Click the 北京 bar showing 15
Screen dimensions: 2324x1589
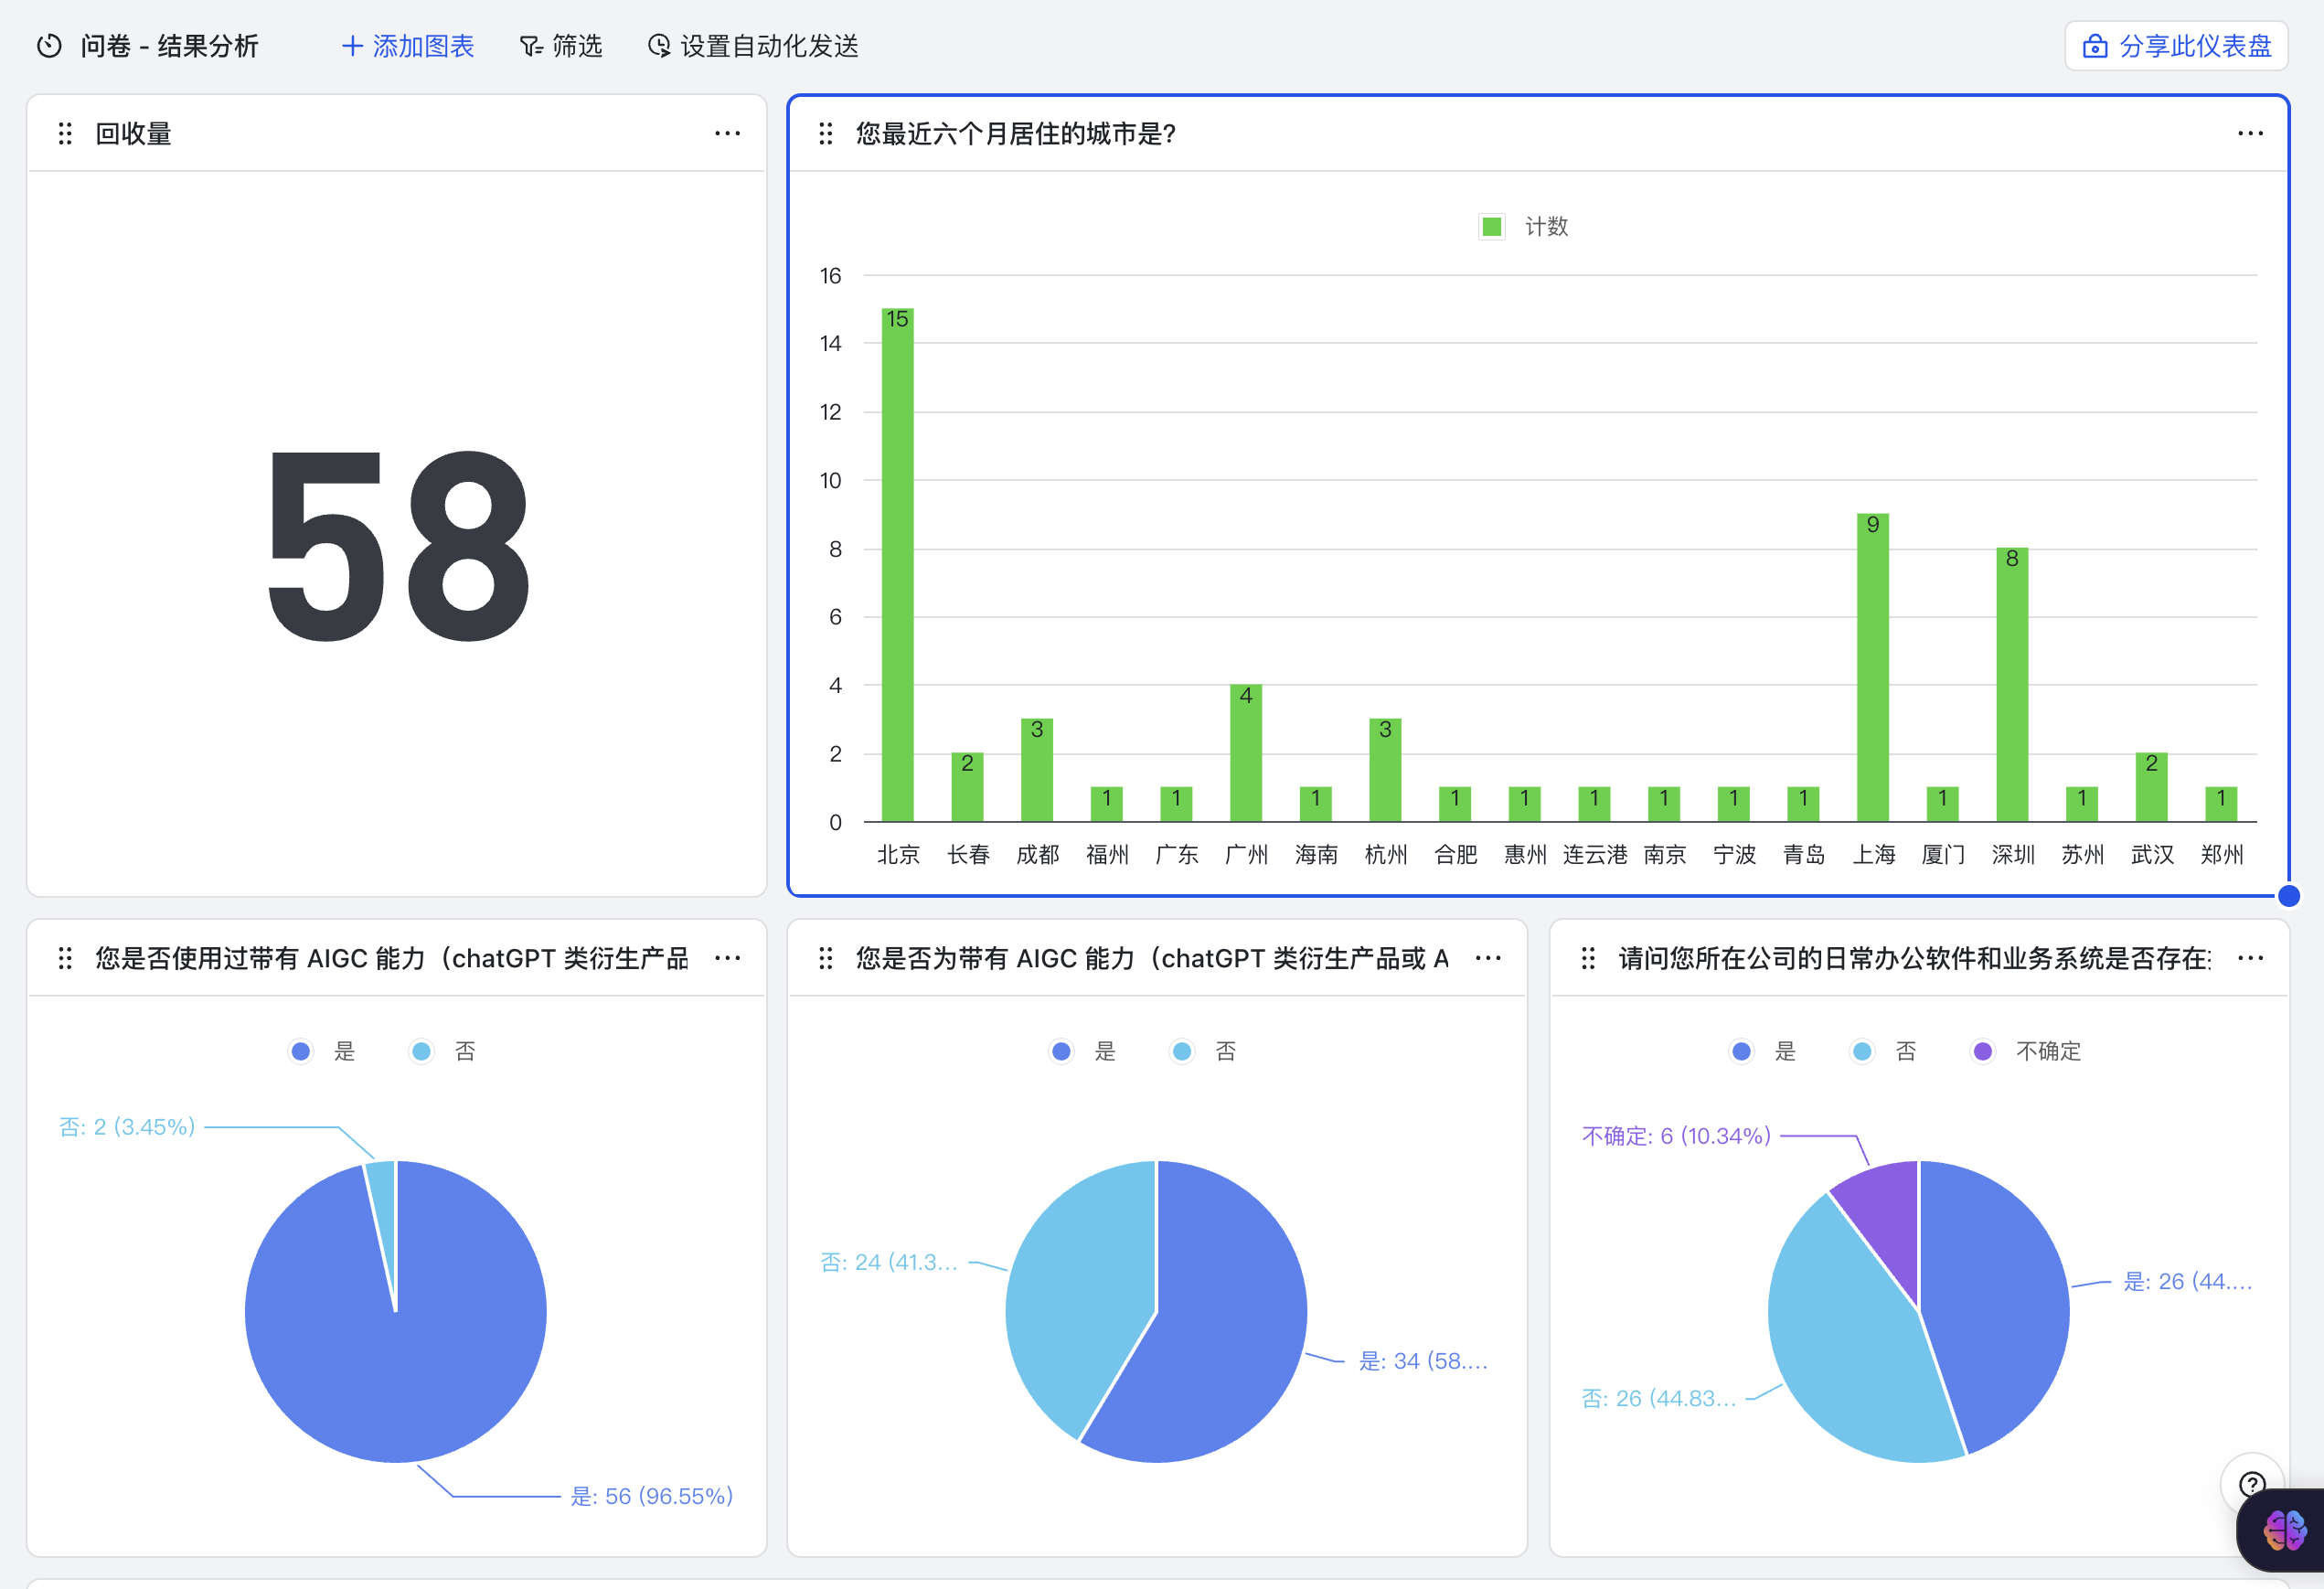tap(897, 565)
